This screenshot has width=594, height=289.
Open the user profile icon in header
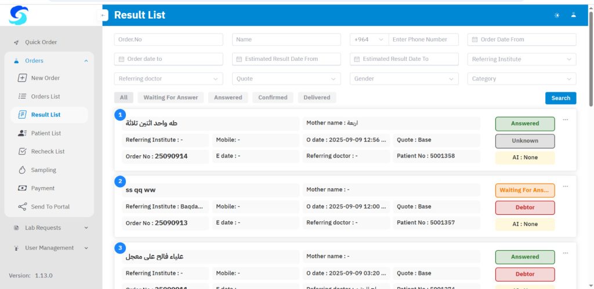pos(573,15)
